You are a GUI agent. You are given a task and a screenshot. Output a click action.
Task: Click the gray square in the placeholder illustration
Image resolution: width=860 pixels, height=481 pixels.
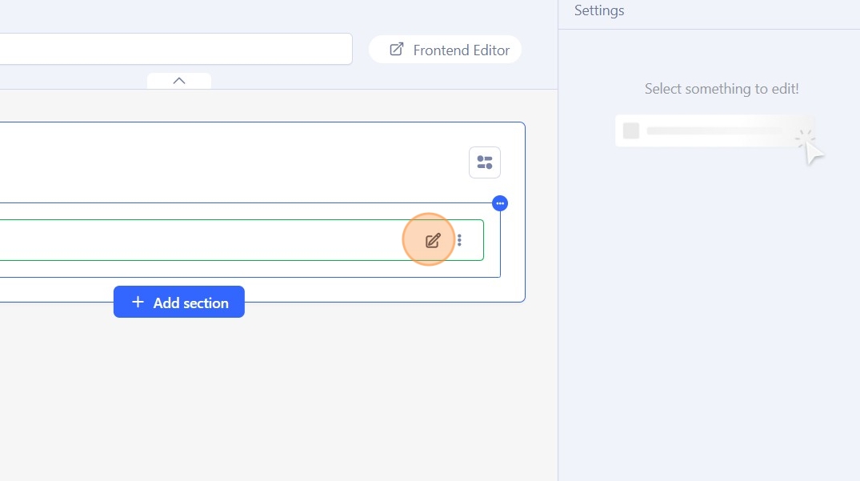(x=631, y=130)
